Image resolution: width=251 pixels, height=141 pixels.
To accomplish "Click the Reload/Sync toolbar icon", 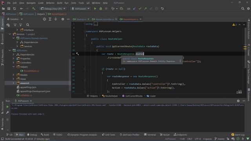I will coord(15,9).
